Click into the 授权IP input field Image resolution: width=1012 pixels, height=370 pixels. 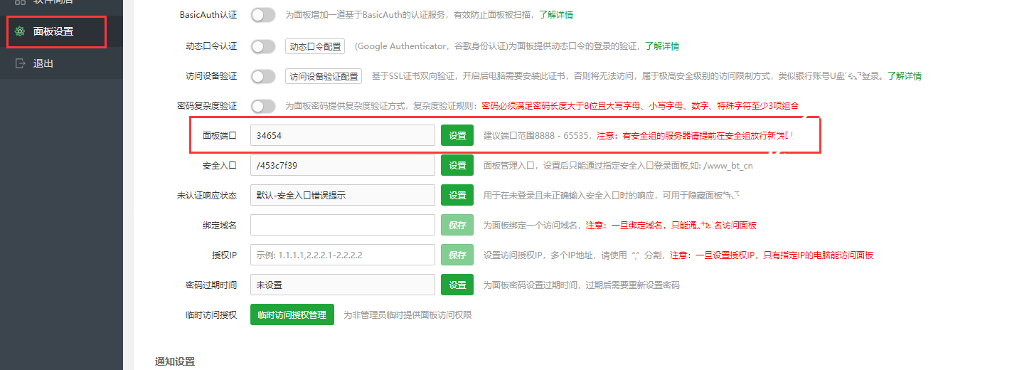342,255
